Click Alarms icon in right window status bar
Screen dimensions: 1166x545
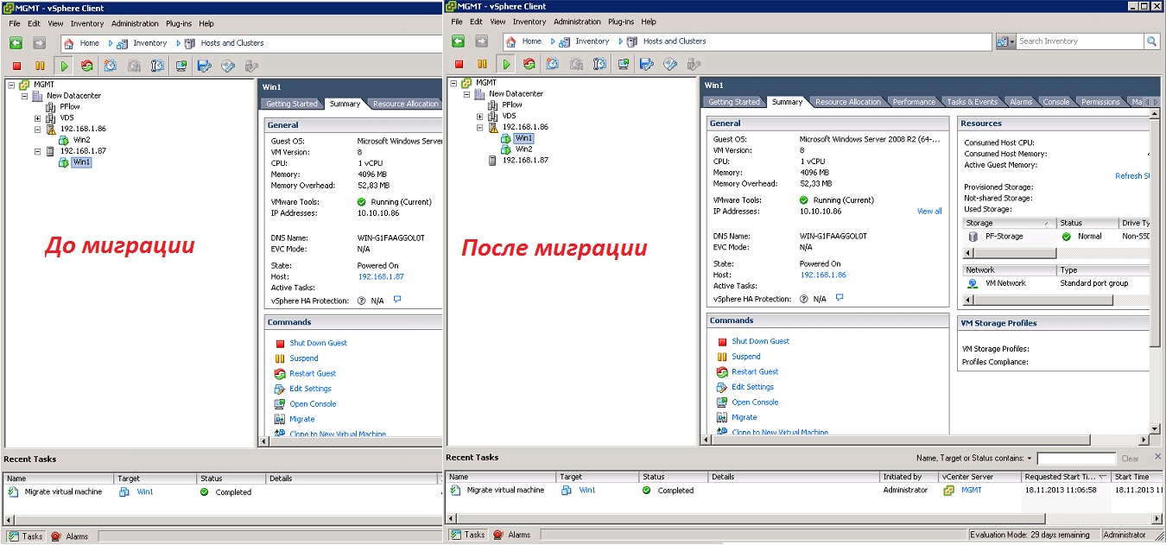[x=497, y=535]
